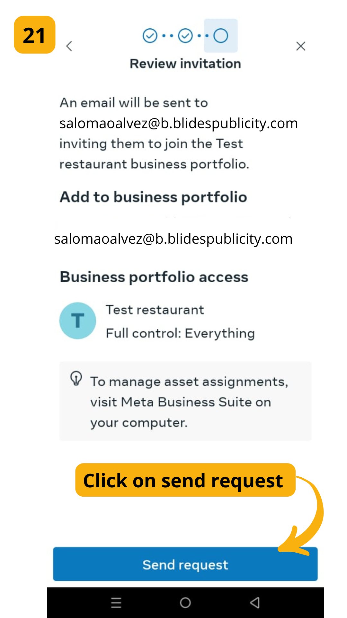The width and height of the screenshot is (347, 618).
Task: Click the second completed step checkmark
Action: (185, 36)
